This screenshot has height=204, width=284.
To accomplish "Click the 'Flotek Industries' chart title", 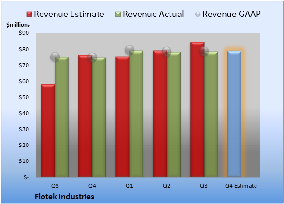I will (65, 197).
